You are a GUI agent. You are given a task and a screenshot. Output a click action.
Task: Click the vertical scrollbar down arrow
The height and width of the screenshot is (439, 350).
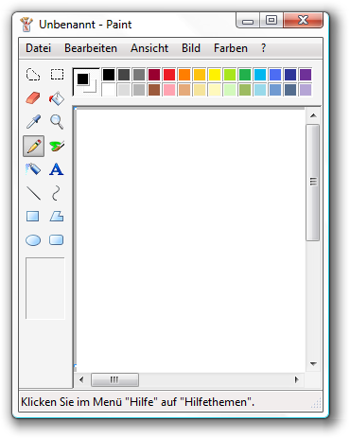(313, 364)
